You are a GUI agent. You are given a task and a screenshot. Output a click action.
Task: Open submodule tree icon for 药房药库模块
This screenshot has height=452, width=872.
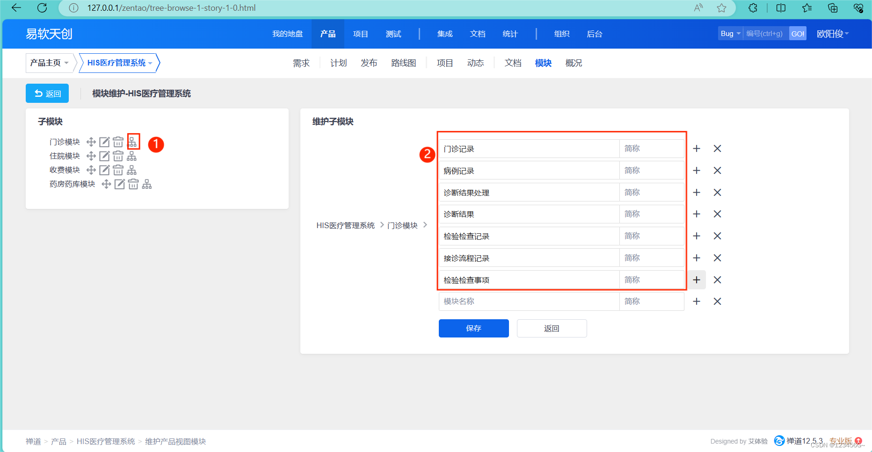147,184
